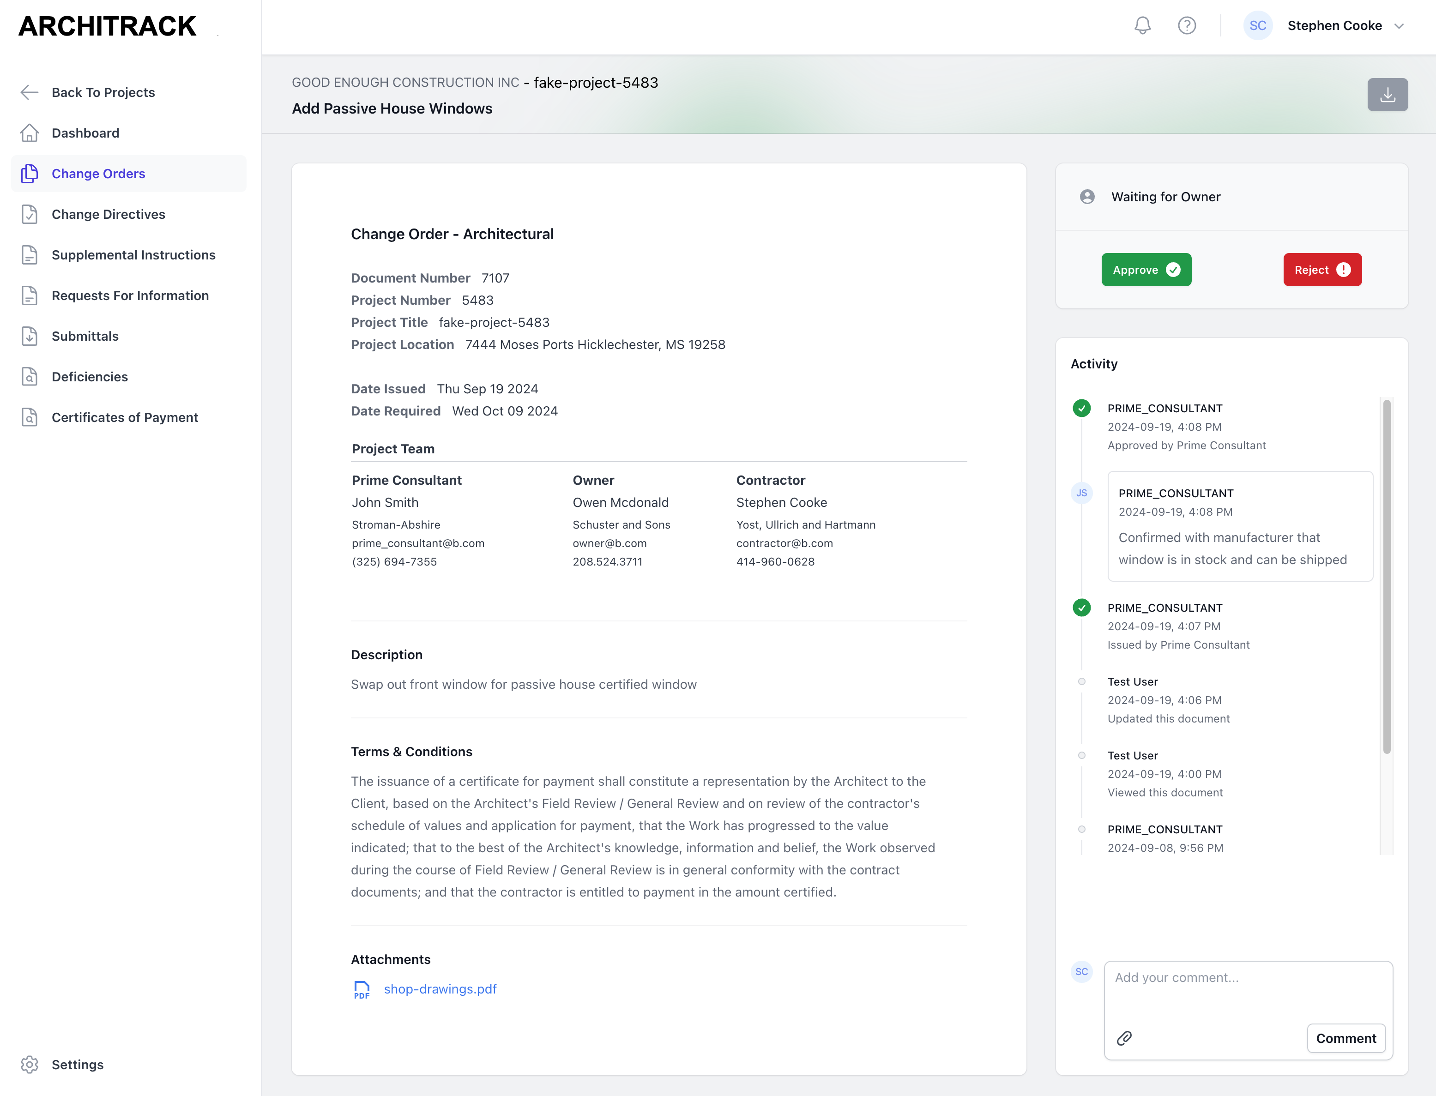Click the Certificates of Payment icon
Screen dimensions: 1436x1096
[x=30, y=417]
